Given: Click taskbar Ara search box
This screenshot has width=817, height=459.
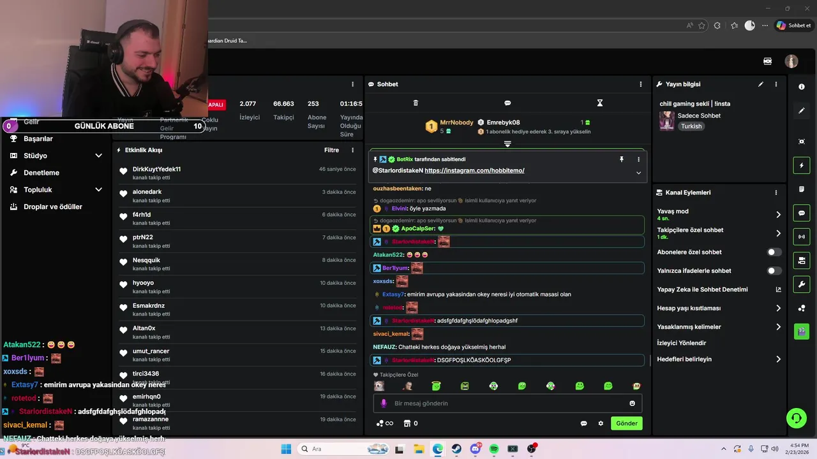Looking at the screenshot, I should (x=342, y=449).
